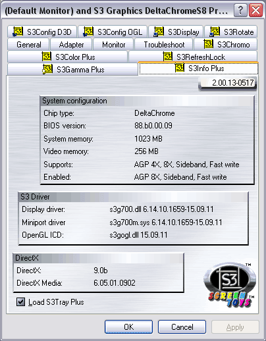Open the S3Config OGL tab label

[x=120, y=32]
